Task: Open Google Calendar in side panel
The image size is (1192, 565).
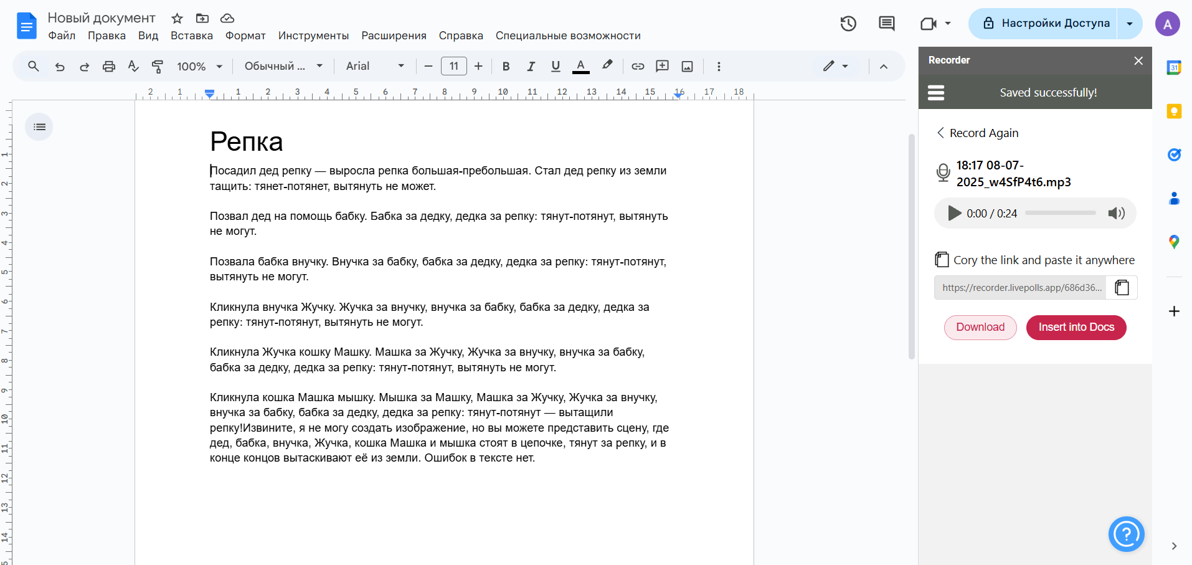Action: pyautogui.click(x=1174, y=68)
